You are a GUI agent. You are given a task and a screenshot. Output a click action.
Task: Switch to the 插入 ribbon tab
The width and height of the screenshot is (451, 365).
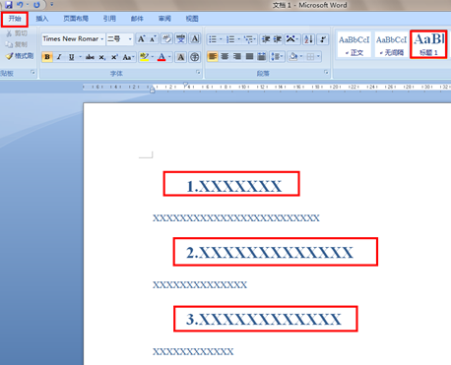pos(42,19)
